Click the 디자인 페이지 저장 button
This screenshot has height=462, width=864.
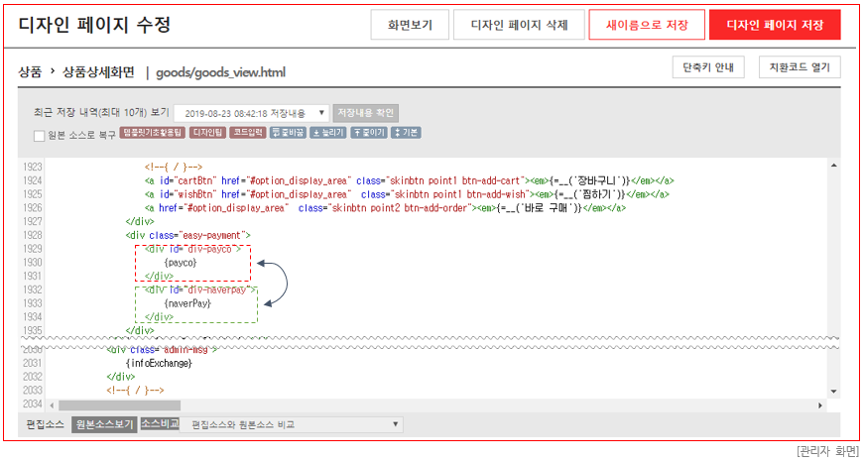tap(775, 25)
